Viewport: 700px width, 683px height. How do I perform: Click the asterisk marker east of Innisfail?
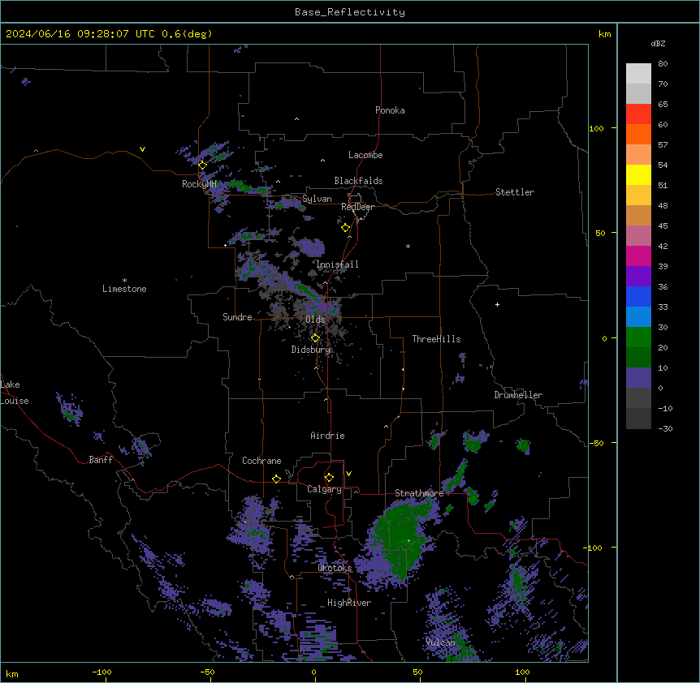click(x=408, y=246)
